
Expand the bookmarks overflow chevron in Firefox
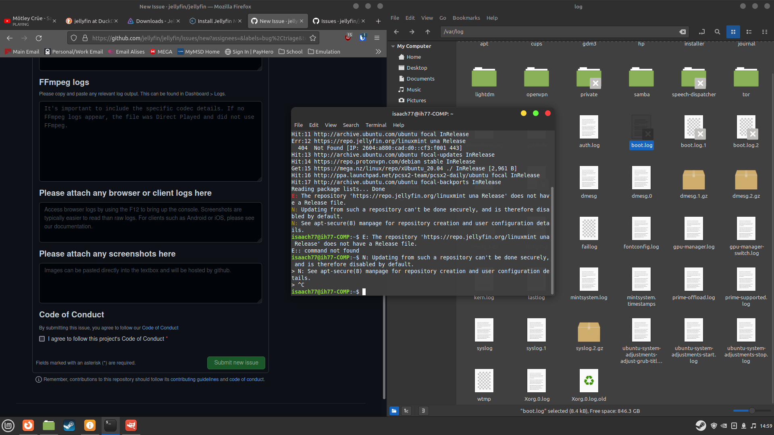coord(379,52)
